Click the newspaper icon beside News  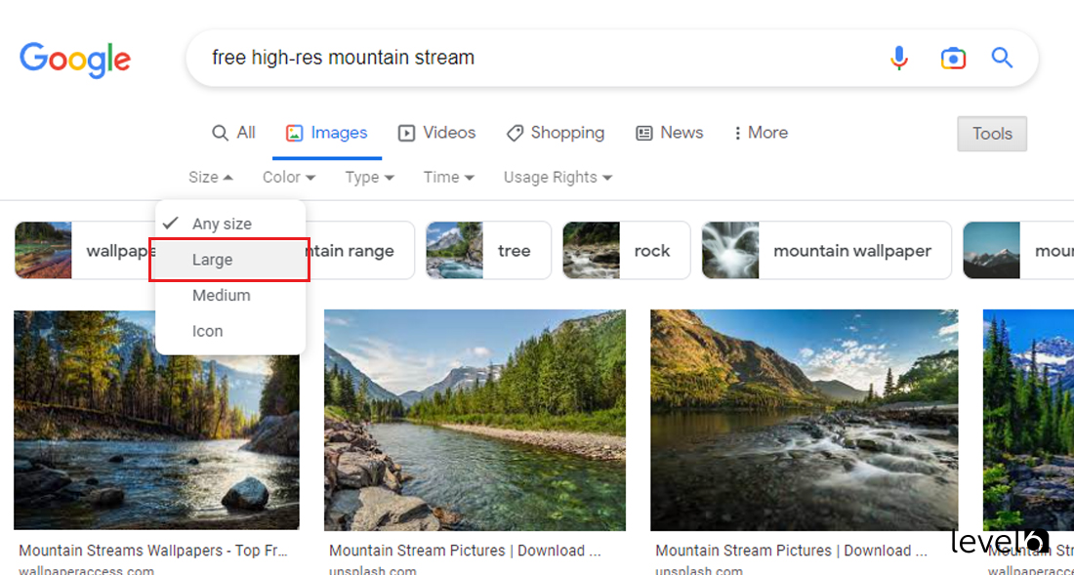click(642, 133)
